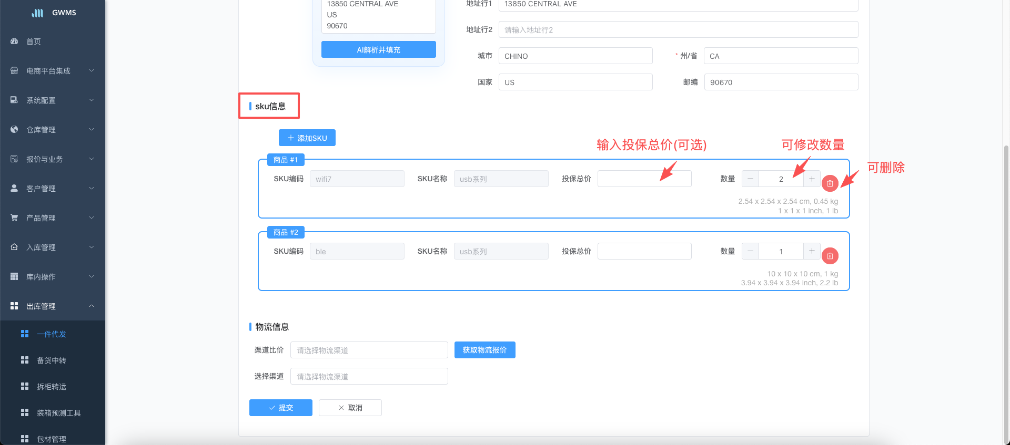Image resolution: width=1010 pixels, height=445 pixels.
Task: Focus the 地址行2 input field
Action: pyautogui.click(x=679, y=29)
